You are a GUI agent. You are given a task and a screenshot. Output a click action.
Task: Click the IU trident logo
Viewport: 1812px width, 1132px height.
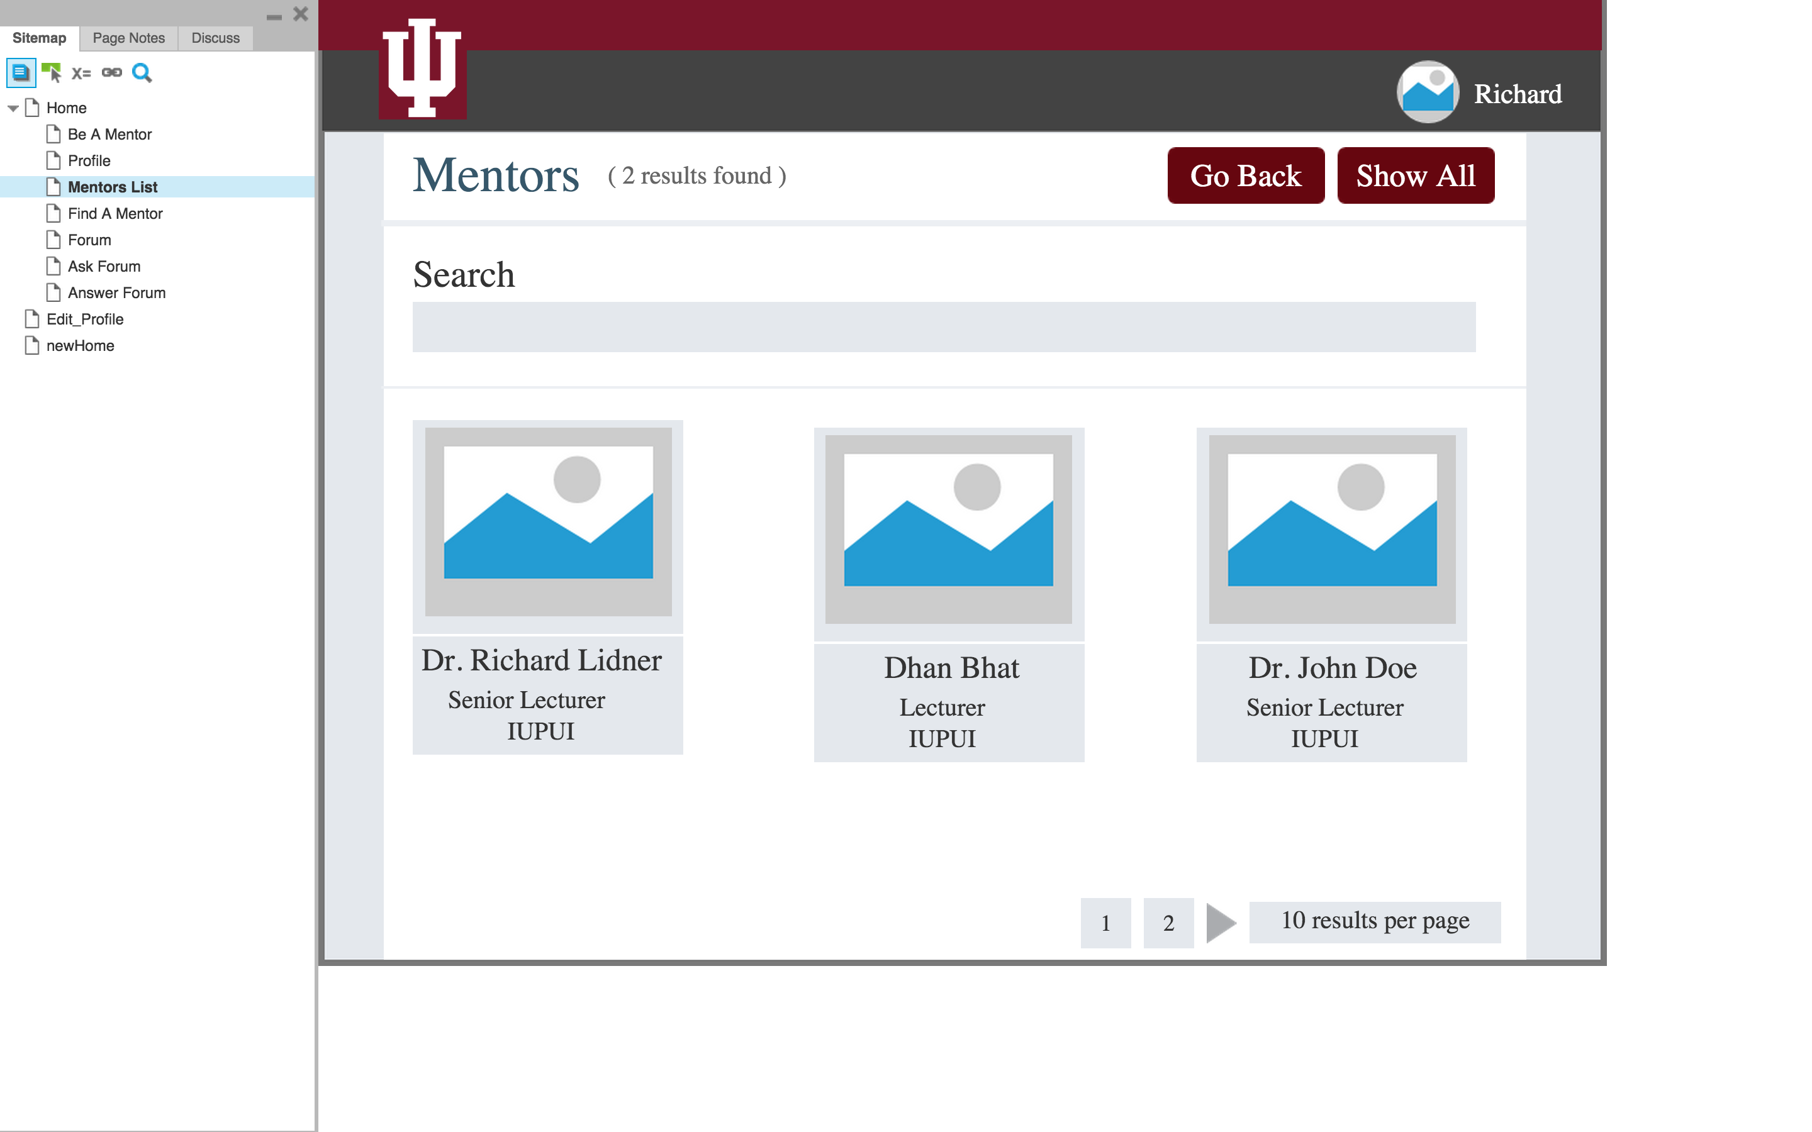(x=422, y=69)
